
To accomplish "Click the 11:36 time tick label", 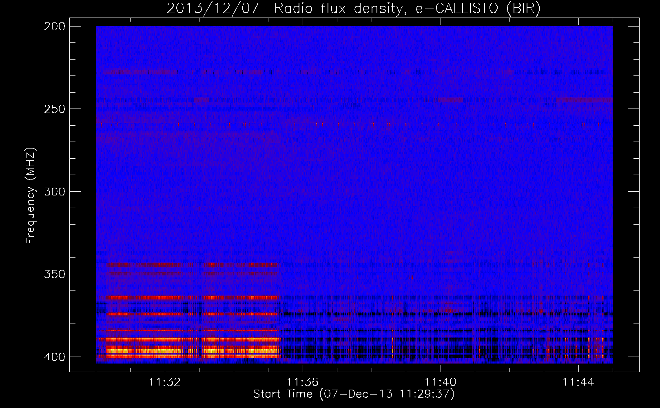I will (303, 382).
